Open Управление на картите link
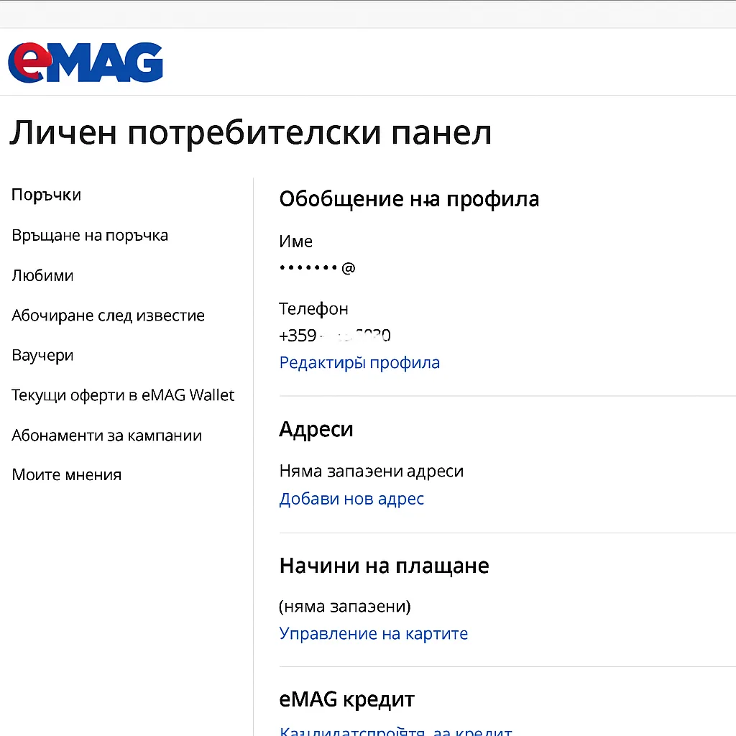 [373, 634]
